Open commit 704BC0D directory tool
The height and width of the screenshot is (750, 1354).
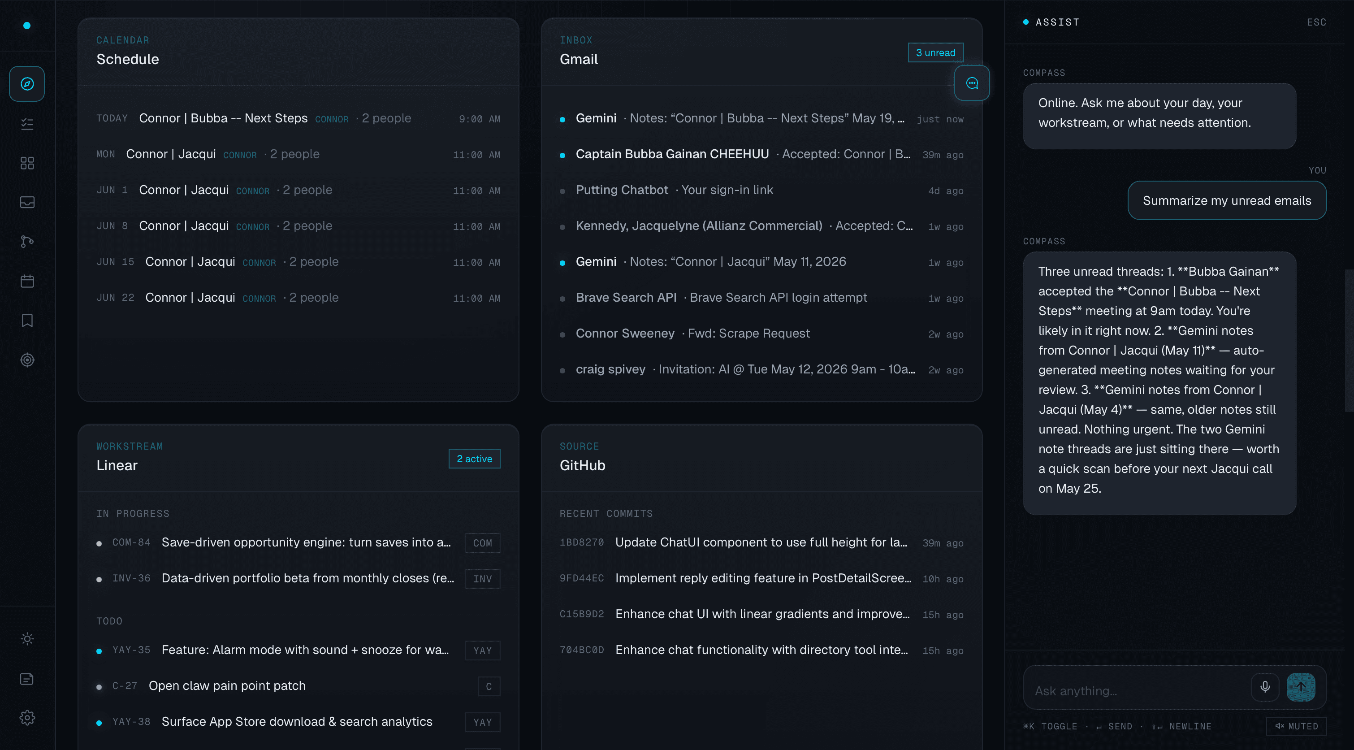(x=761, y=650)
